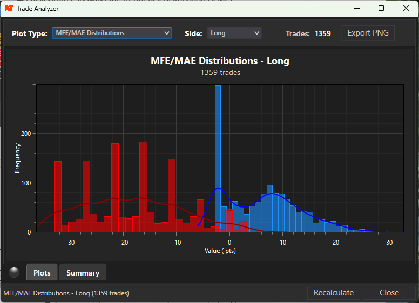Viewport: 419px width, 303px height.
Task: Click the grey sphere icon beside Plots tab
Action: click(x=15, y=272)
